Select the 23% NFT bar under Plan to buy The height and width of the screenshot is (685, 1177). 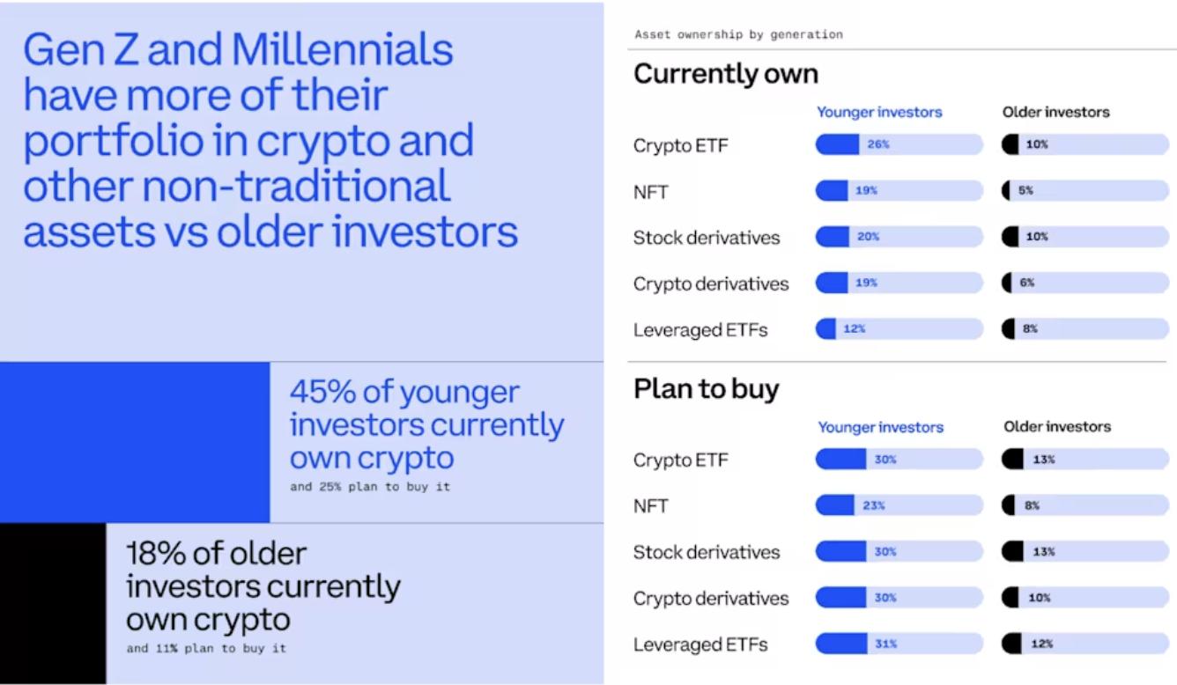point(899,505)
